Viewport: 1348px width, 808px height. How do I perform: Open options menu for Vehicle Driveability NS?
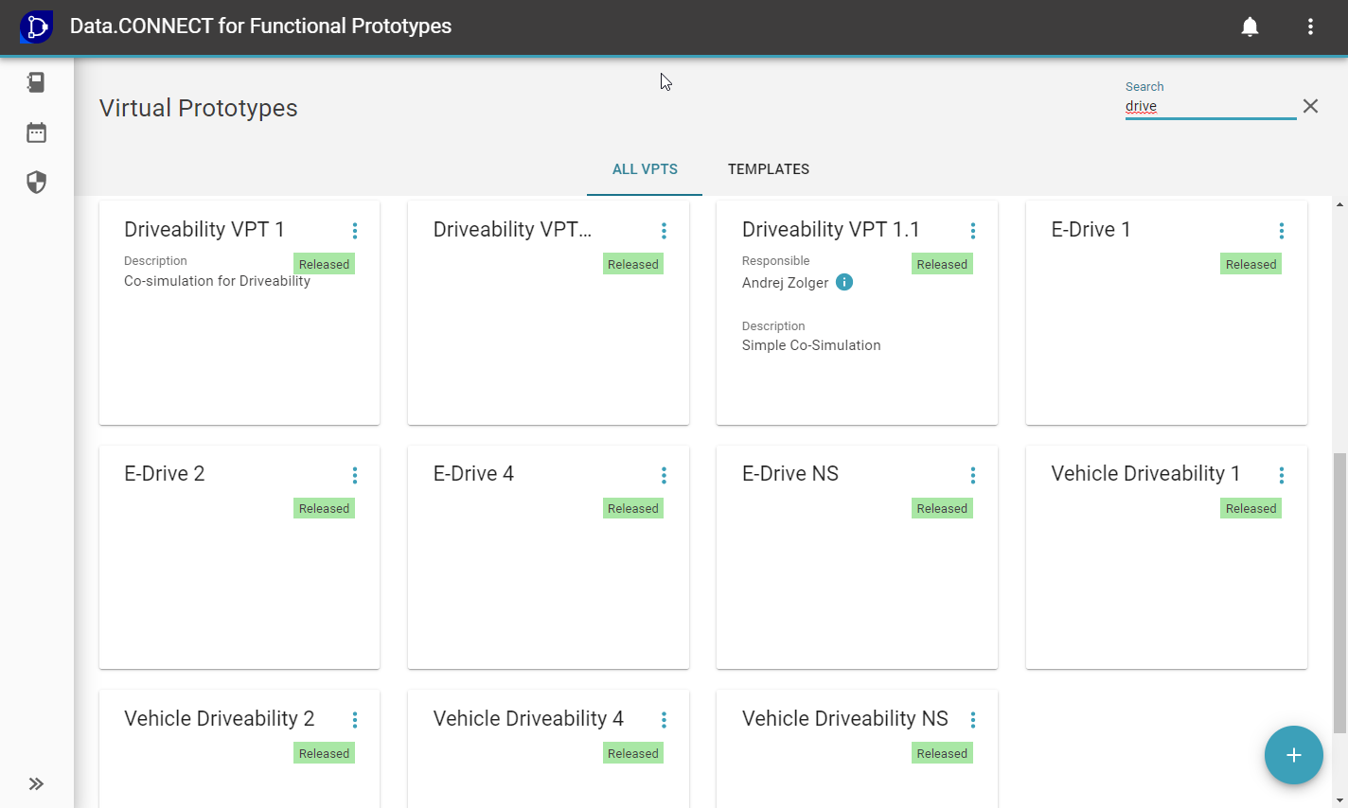972,720
